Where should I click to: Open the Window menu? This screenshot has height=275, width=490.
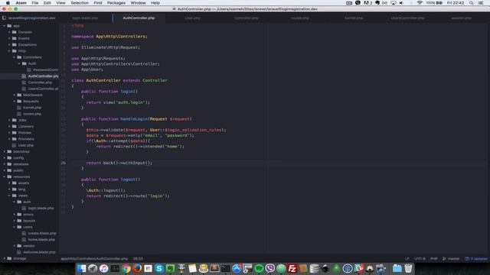(x=138, y=3)
